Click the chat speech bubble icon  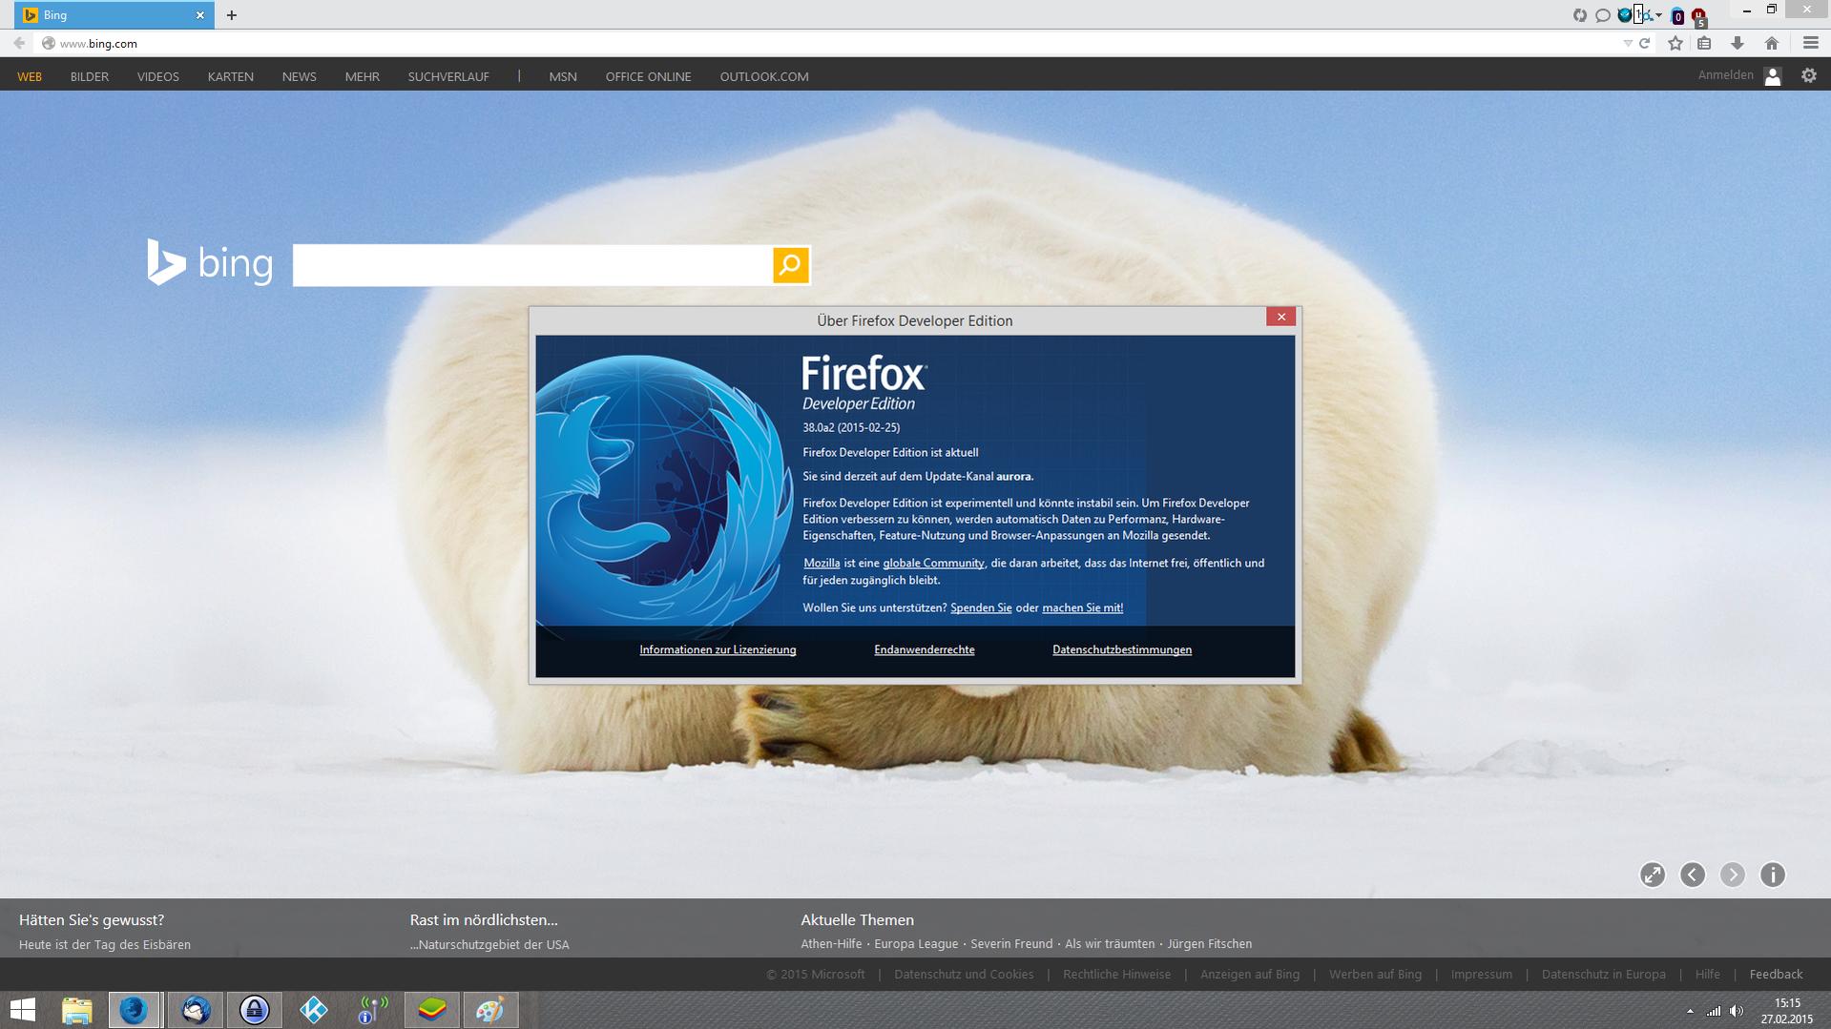pyautogui.click(x=1602, y=15)
